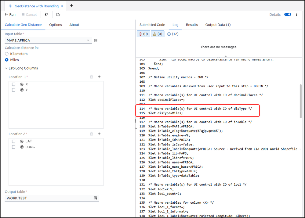
Task: Click log line '%let inTable=MAPS.AFRICA;'
Action: tap(171, 127)
